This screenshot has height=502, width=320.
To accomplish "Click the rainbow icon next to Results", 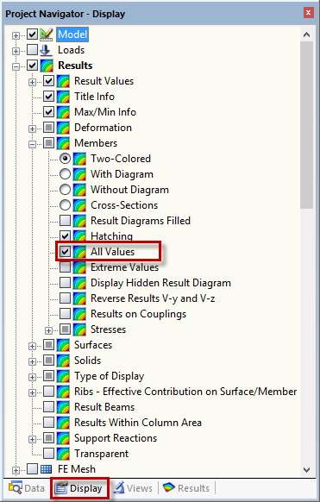I will (x=47, y=66).
